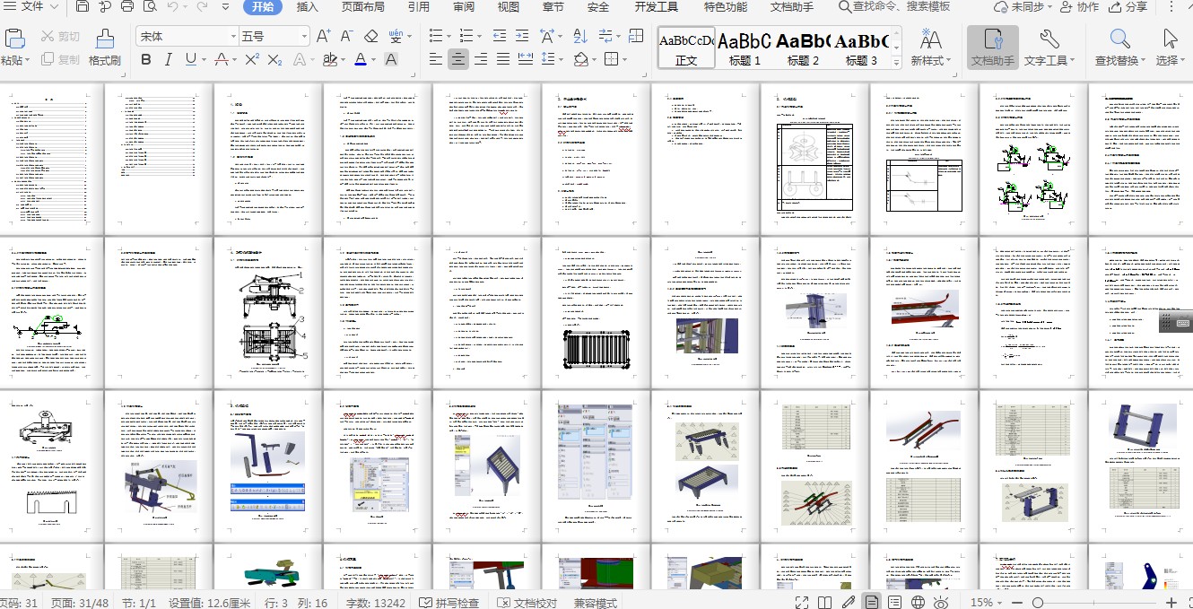Open the Text Tools (文字工具) menu
The width and height of the screenshot is (1193, 609).
coord(1049,48)
